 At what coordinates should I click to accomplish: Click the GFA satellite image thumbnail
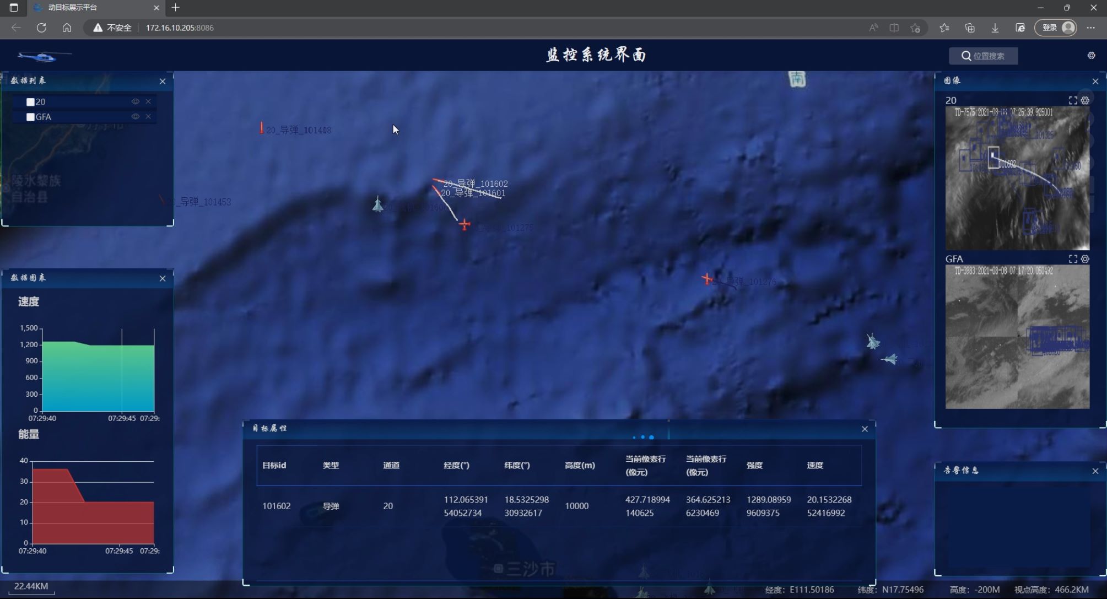pyautogui.click(x=1017, y=337)
